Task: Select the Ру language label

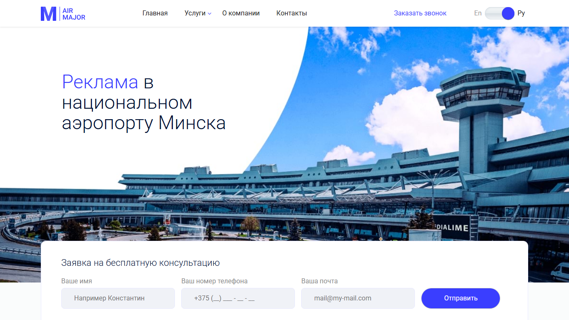Action: click(521, 13)
